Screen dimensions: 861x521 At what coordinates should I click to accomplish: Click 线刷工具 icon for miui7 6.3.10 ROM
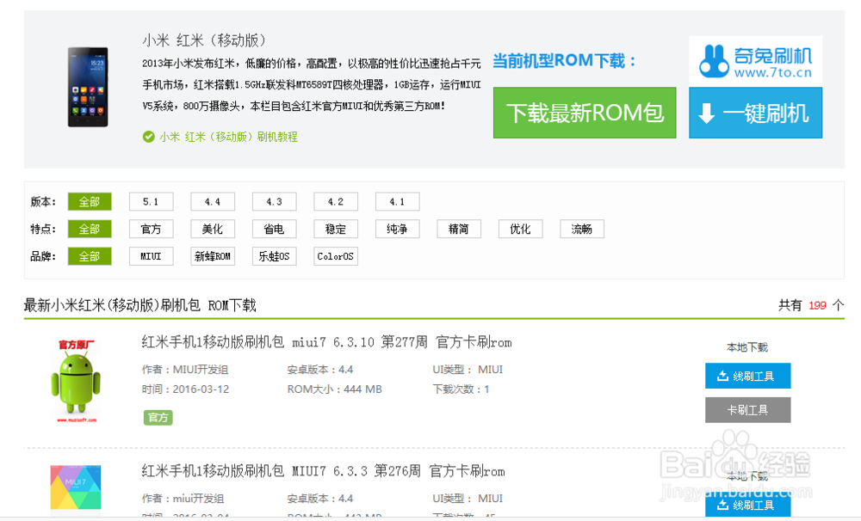point(724,376)
